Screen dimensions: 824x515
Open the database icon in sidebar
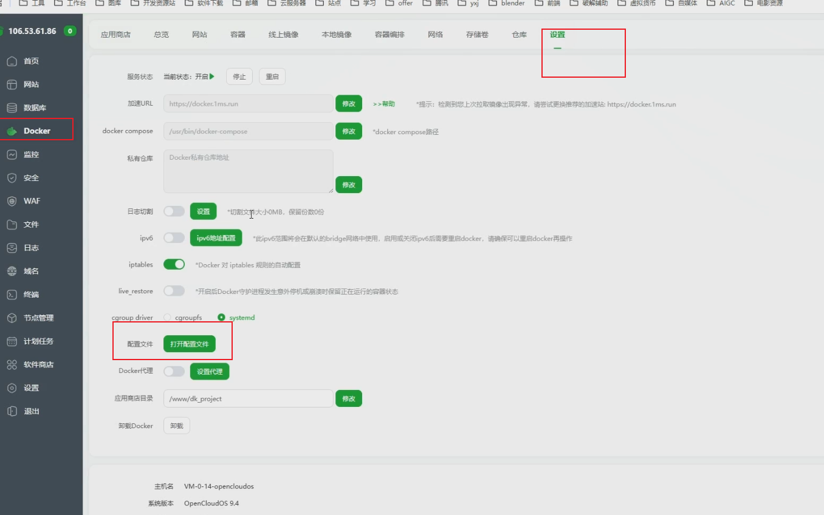point(12,108)
